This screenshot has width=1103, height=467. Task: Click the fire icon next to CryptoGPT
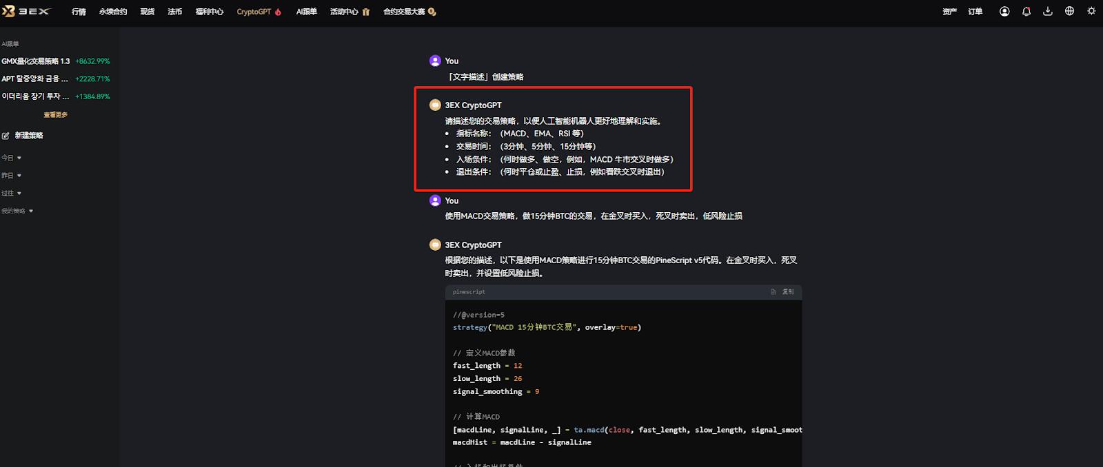pyautogui.click(x=279, y=12)
